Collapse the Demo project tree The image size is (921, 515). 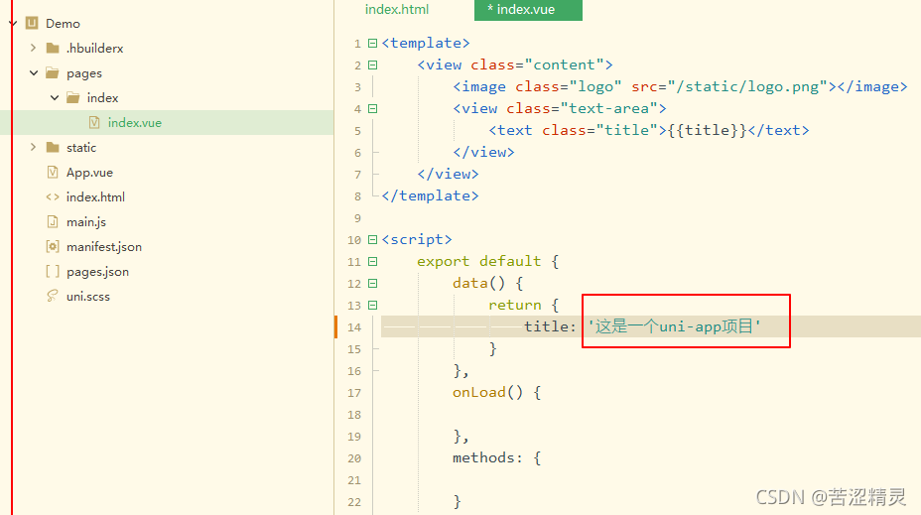13,24
